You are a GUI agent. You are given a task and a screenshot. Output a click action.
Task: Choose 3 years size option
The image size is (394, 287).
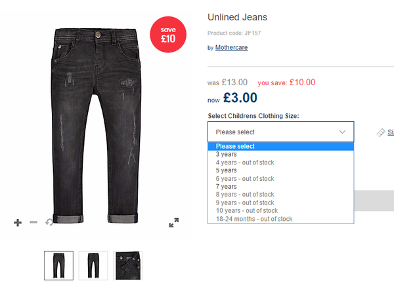[280, 154]
